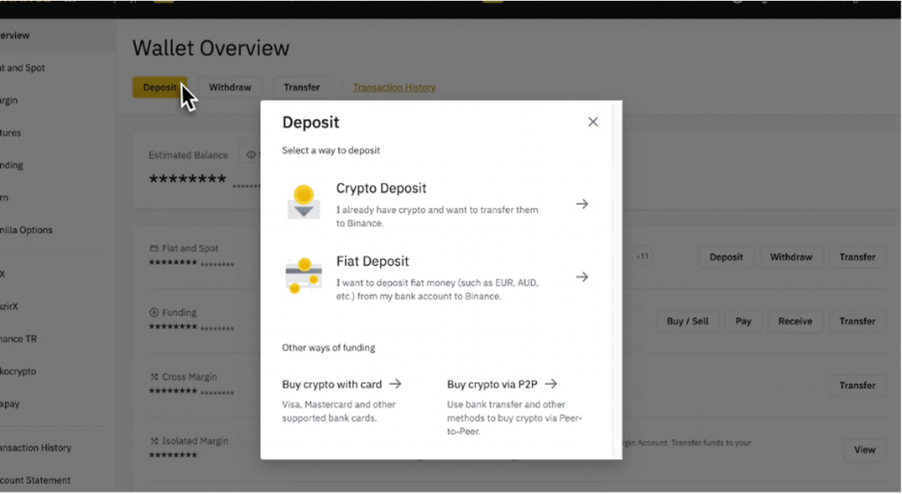Click arrow beside Buy crypto via P2P
This screenshot has width=902, height=494.
pos(551,384)
